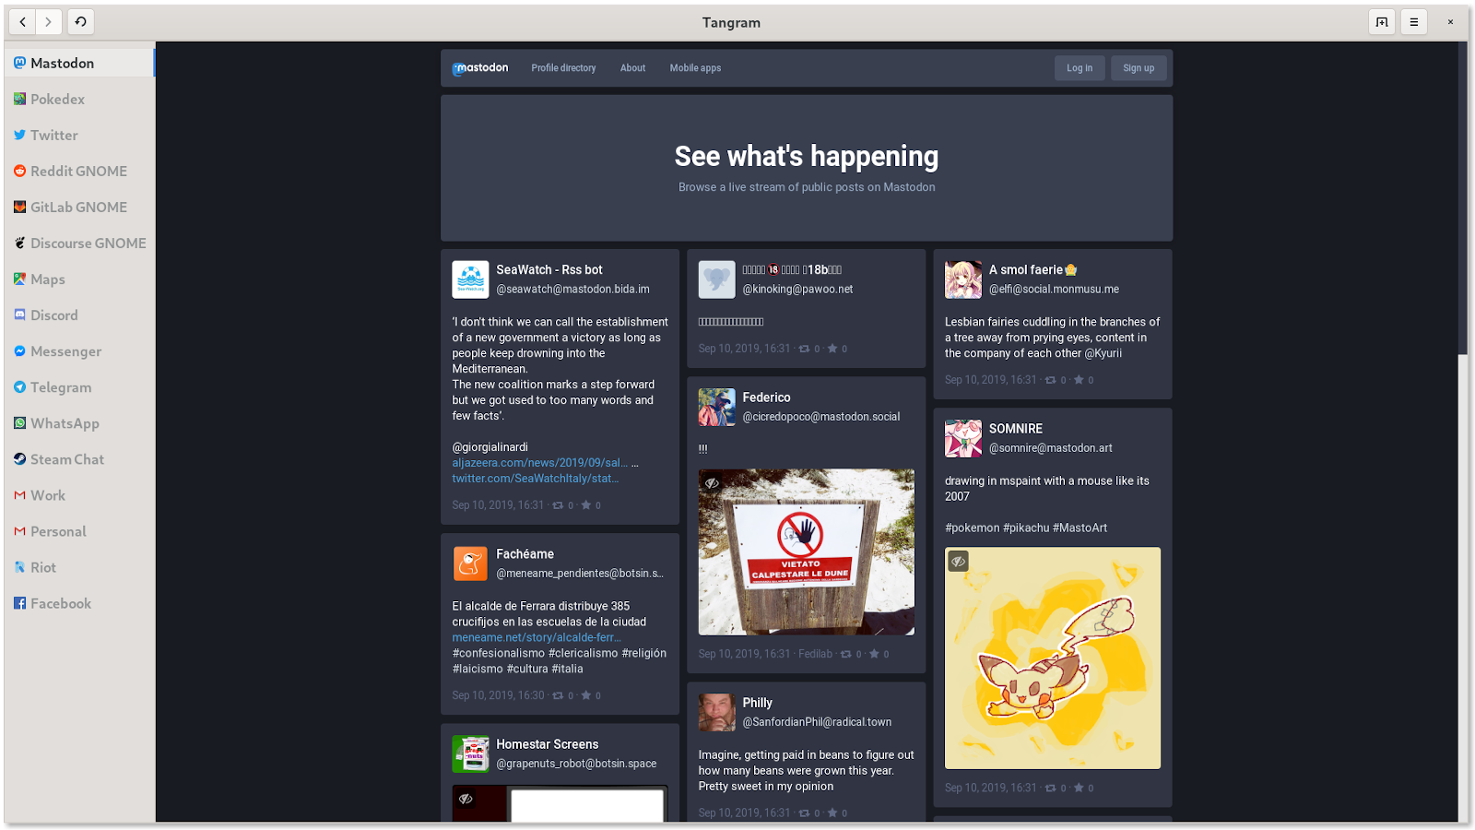Screen dimensions: 1475x830
Task: Open the GitLab GNOME sidebar entry
Action: [x=79, y=207]
